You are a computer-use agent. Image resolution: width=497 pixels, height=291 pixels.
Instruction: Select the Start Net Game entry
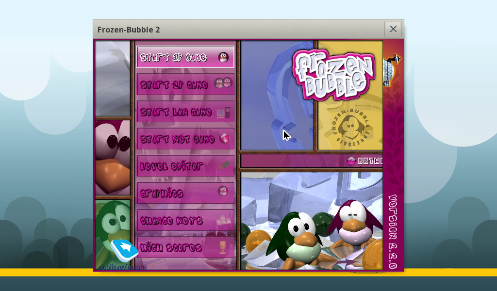point(185,139)
